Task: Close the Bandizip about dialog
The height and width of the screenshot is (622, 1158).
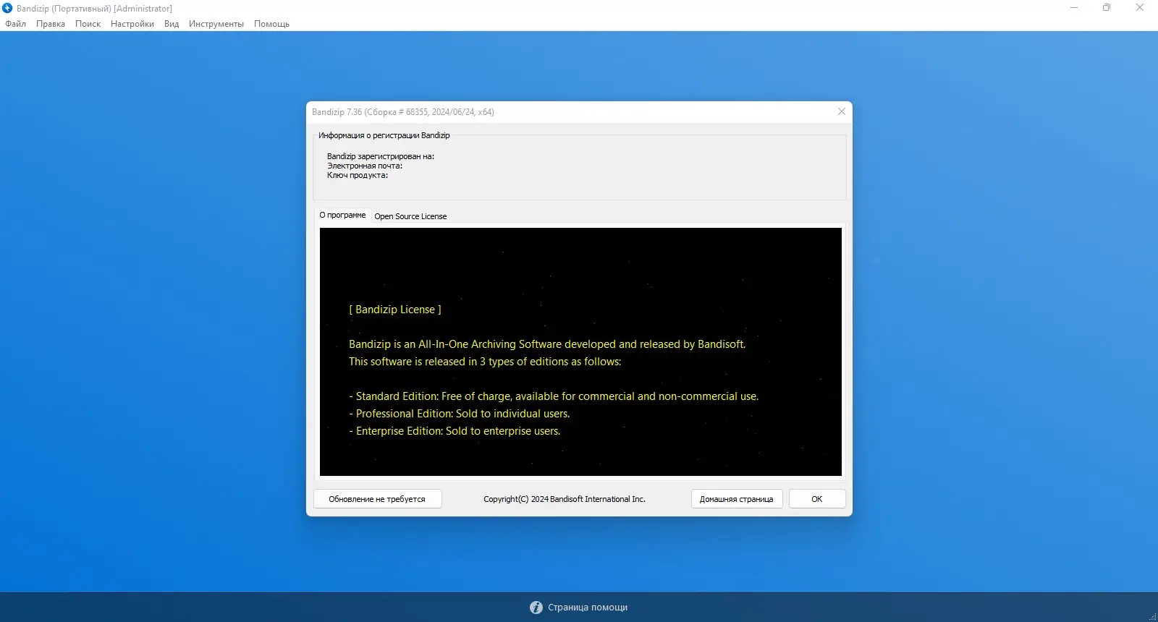Action: pyautogui.click(x=841, y=111)
